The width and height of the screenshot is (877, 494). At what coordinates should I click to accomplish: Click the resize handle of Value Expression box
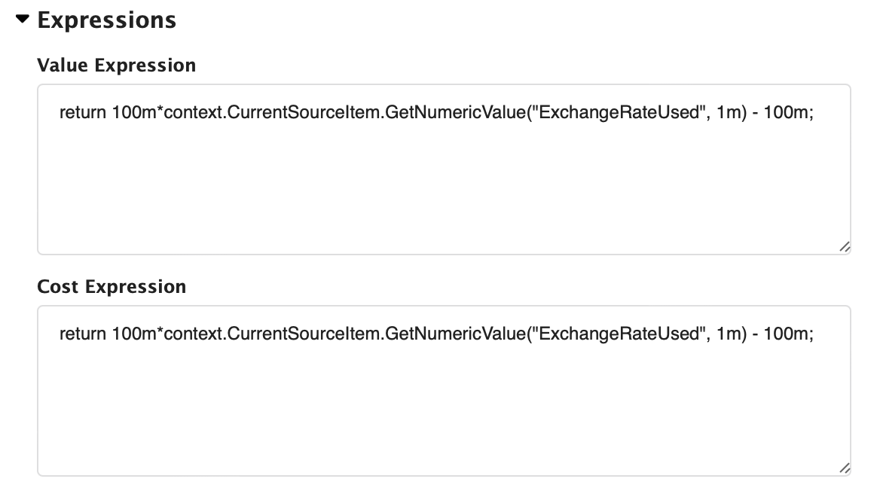click(x=846, y=247)
